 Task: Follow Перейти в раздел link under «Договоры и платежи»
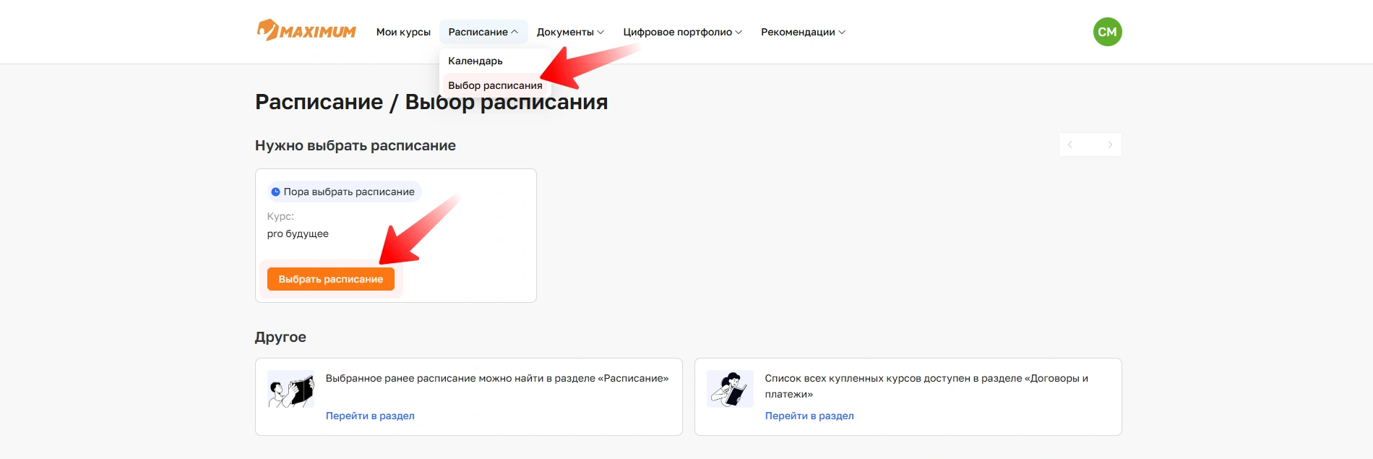(x=809, y=416)
